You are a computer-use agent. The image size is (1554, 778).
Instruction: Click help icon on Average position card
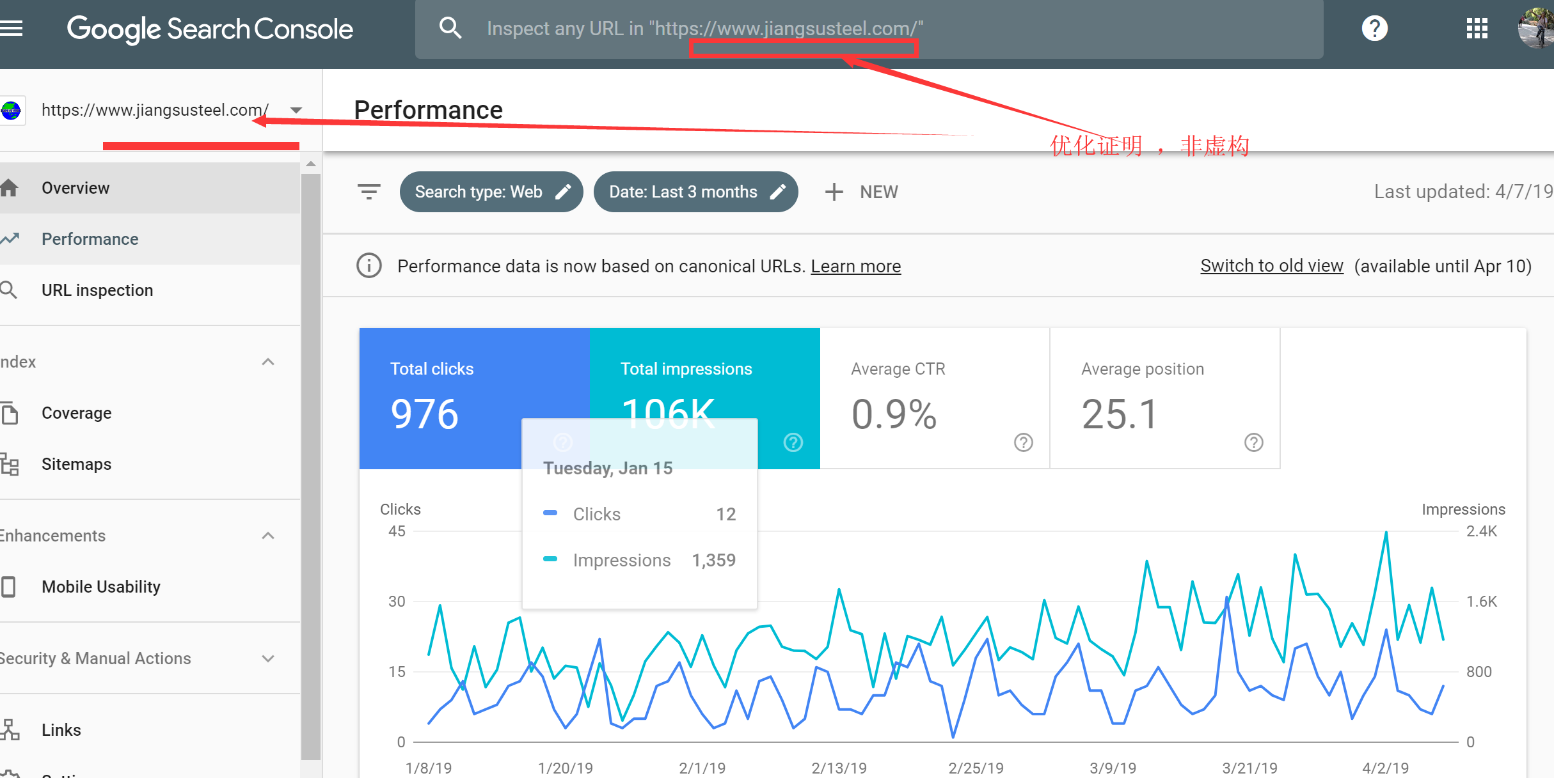(x=1254, y=442)
